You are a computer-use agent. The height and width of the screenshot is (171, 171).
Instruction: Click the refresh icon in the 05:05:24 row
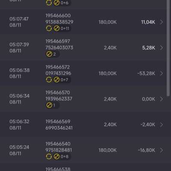pos(49,156)
